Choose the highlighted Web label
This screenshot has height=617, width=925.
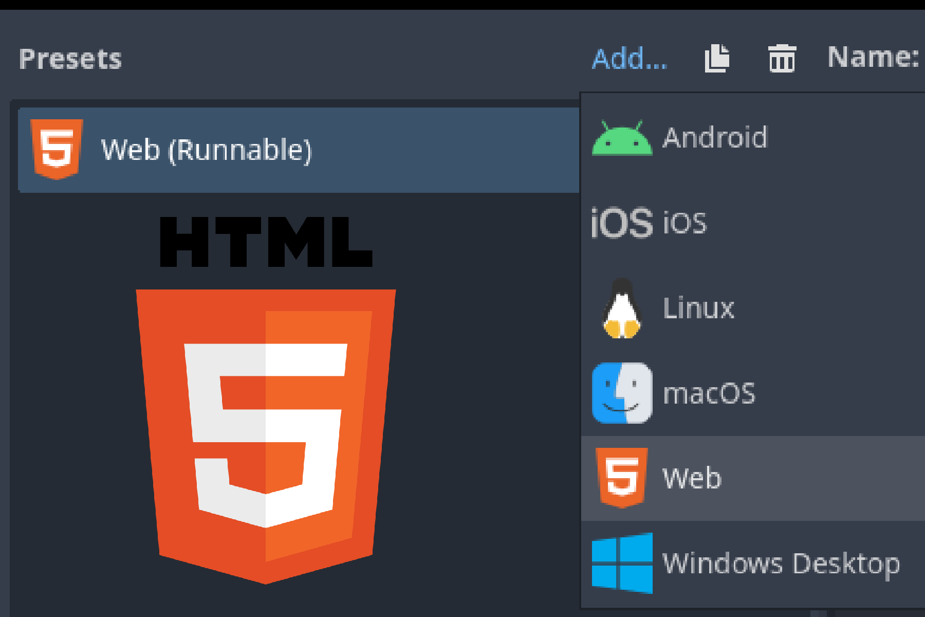[x=692, y=478]
